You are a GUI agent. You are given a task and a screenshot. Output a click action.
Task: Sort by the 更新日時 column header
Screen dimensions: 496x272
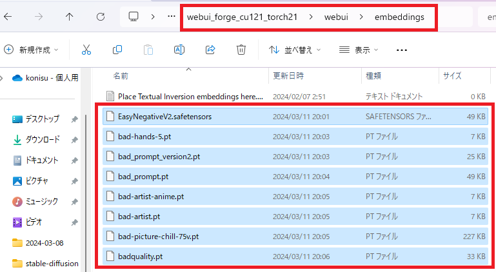click(x=288, y=76)
